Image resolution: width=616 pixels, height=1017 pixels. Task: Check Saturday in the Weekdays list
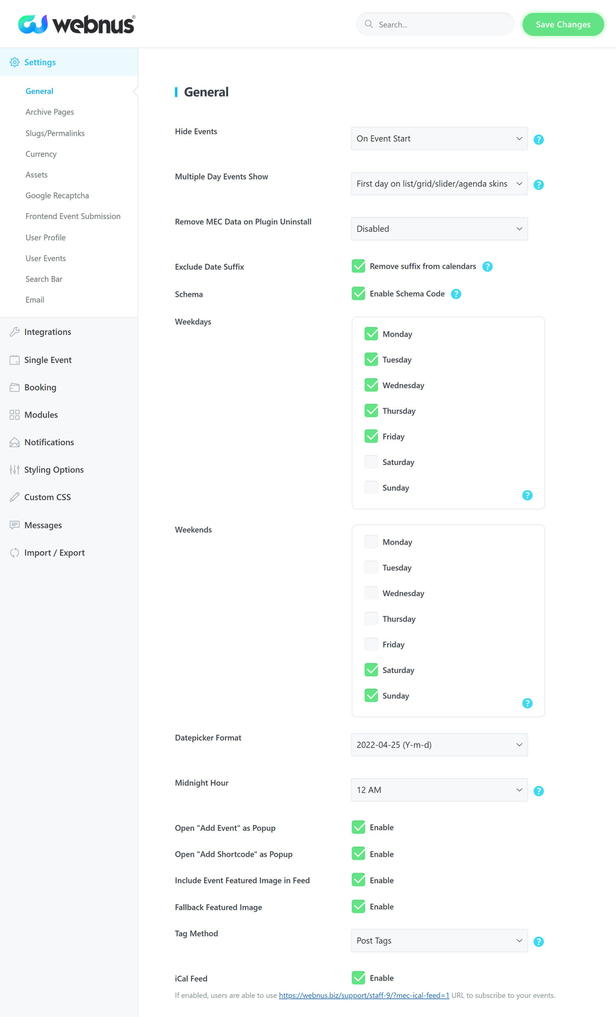(371, 462)
